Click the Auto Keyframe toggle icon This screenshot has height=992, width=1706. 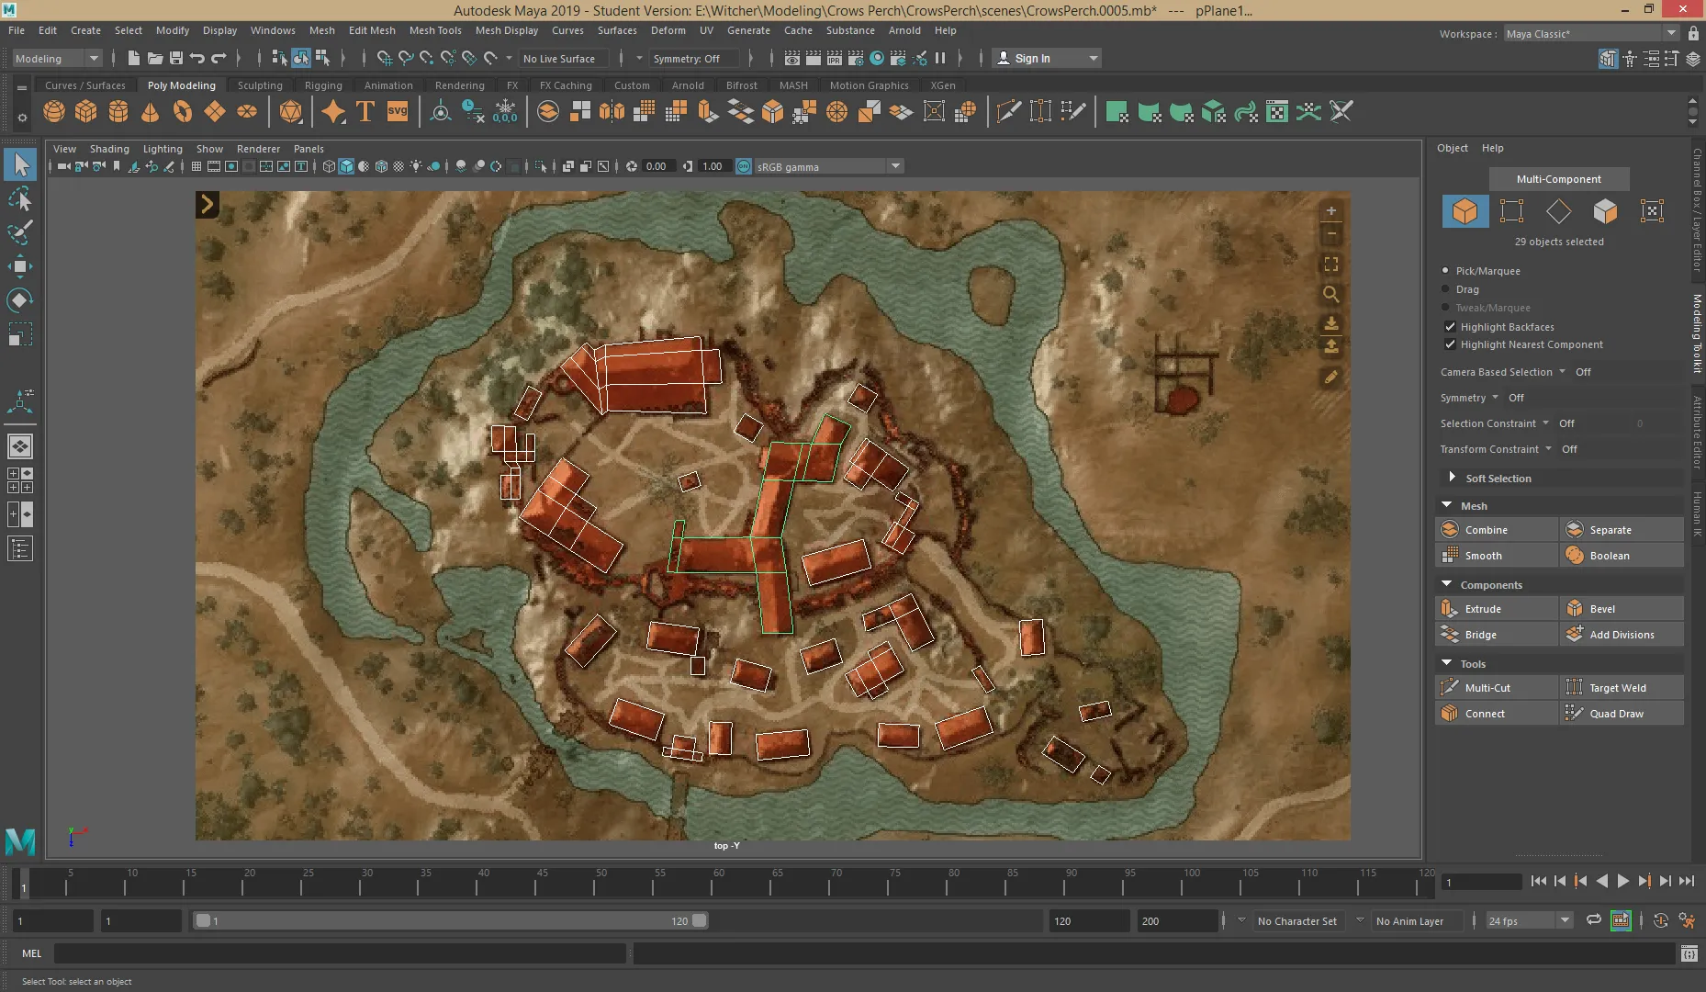pyautogui.click(x=1621, y=920)
